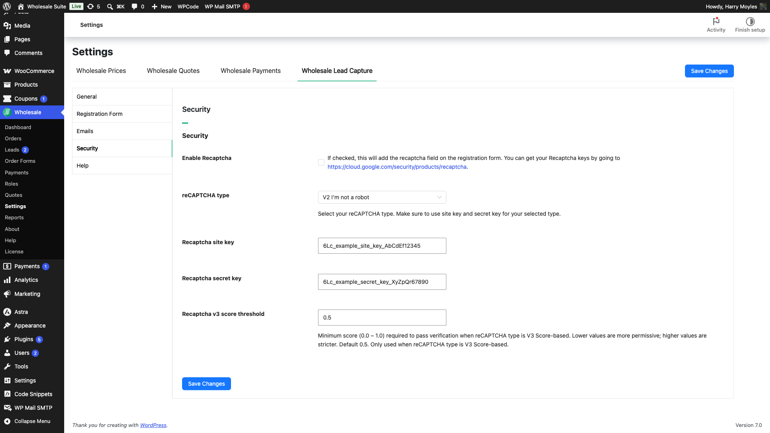Open License submenu item
The height and width of the screenshot is (433, 770).
coord(14,251)
